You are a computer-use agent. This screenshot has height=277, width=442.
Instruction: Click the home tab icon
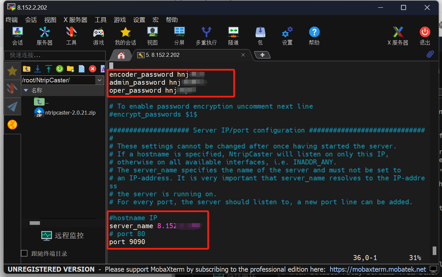point(121,55)
